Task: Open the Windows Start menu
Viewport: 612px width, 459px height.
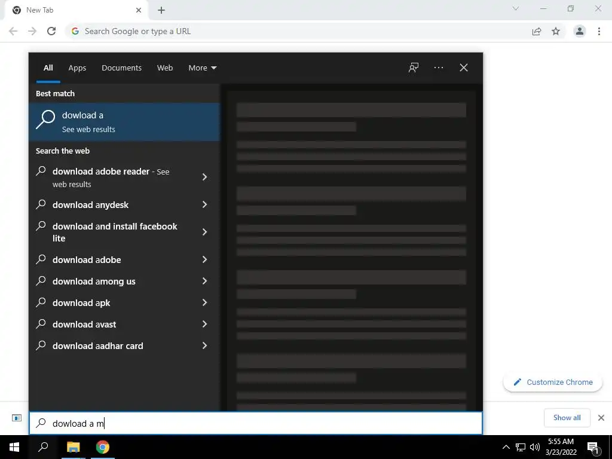Action: pyautogui.click(x=14, y=447)
